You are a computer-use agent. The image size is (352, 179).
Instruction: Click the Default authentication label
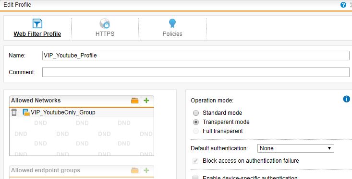click(219, 148)
